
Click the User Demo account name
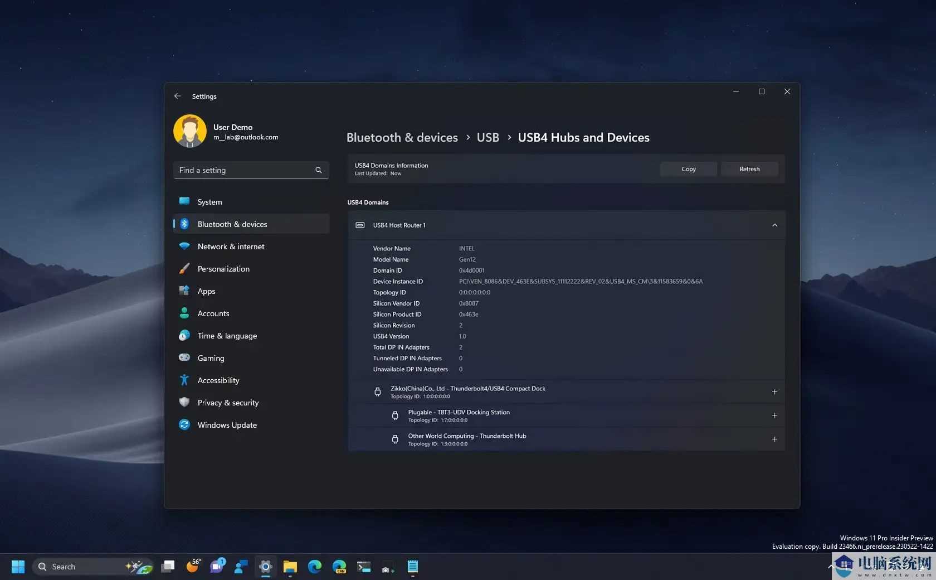[x=233, y=127]
